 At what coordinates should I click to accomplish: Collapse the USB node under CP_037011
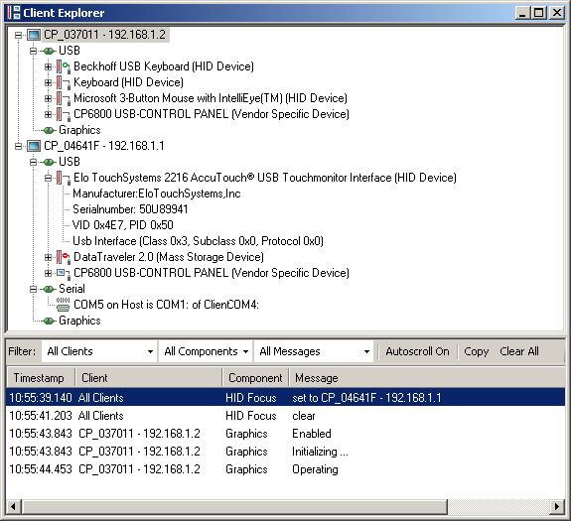pos(33,51)
